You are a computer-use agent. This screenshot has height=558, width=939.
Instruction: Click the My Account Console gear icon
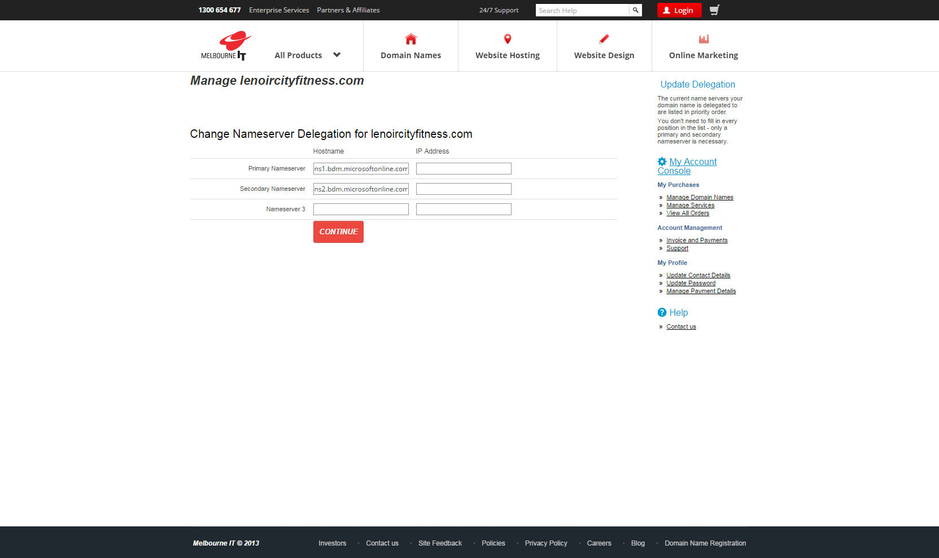tap(662, 162)
